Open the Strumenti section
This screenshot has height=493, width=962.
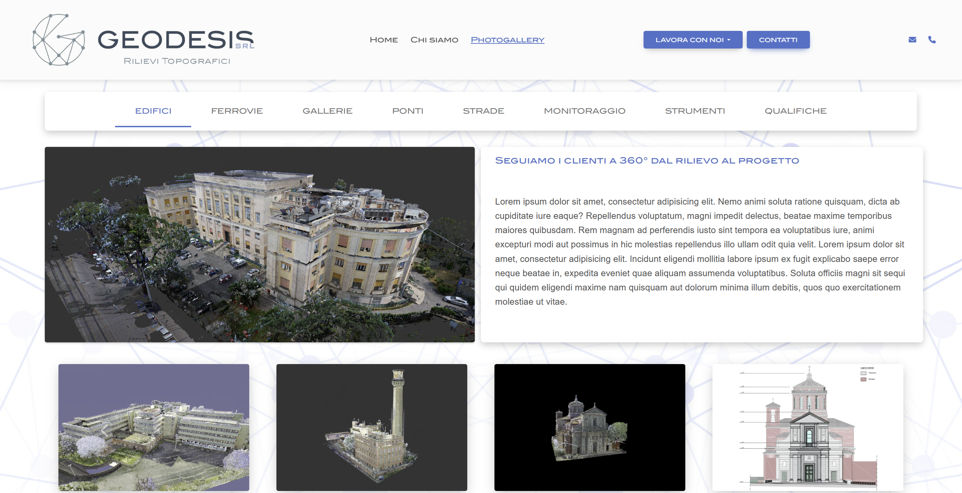point(695,111)
